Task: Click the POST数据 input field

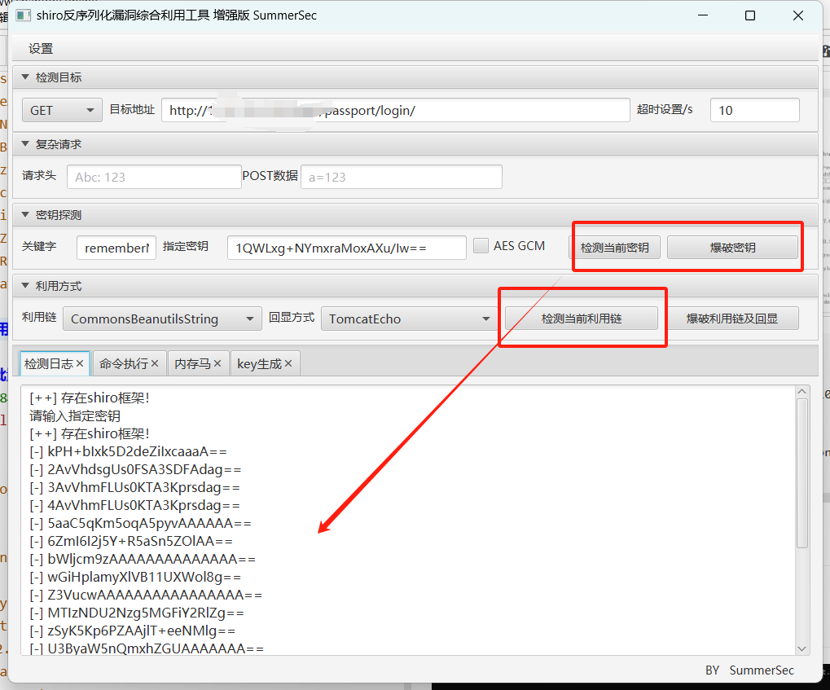Action: coord(402,177)
